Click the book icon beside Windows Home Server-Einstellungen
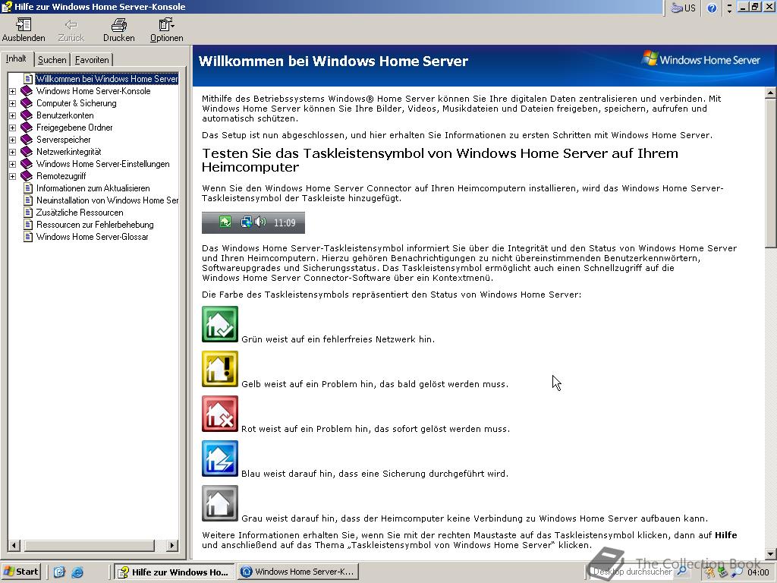 [27, 164]
